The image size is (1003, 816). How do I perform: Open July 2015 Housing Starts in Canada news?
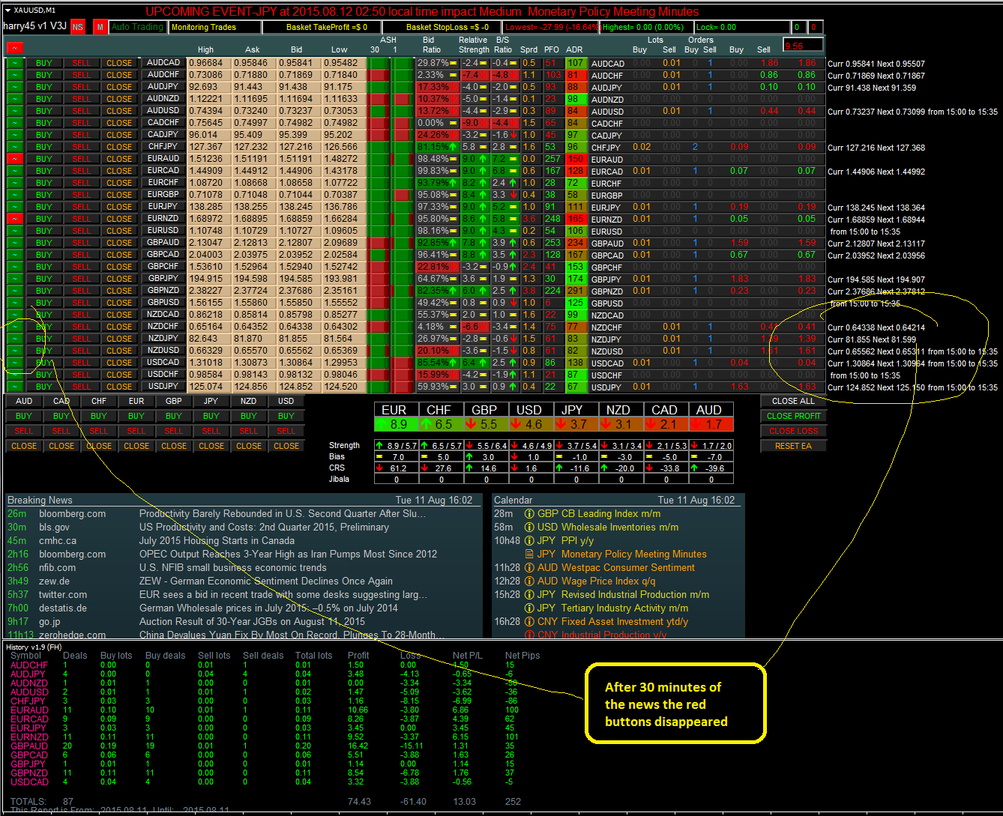tap(217, 541)
